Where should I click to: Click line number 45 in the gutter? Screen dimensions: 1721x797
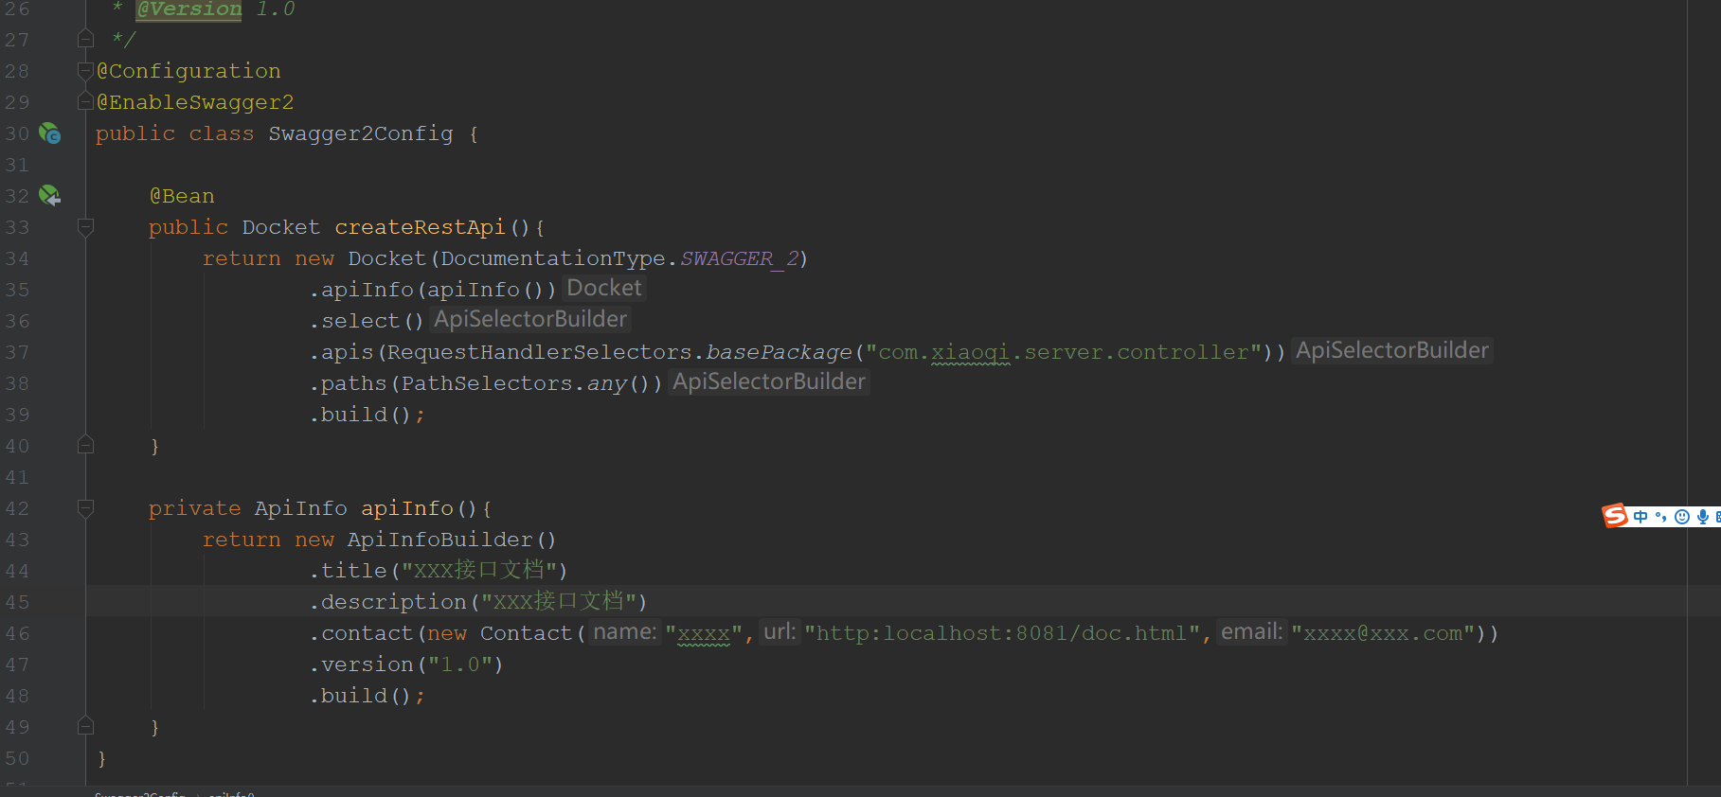click(x=17, y=602)
